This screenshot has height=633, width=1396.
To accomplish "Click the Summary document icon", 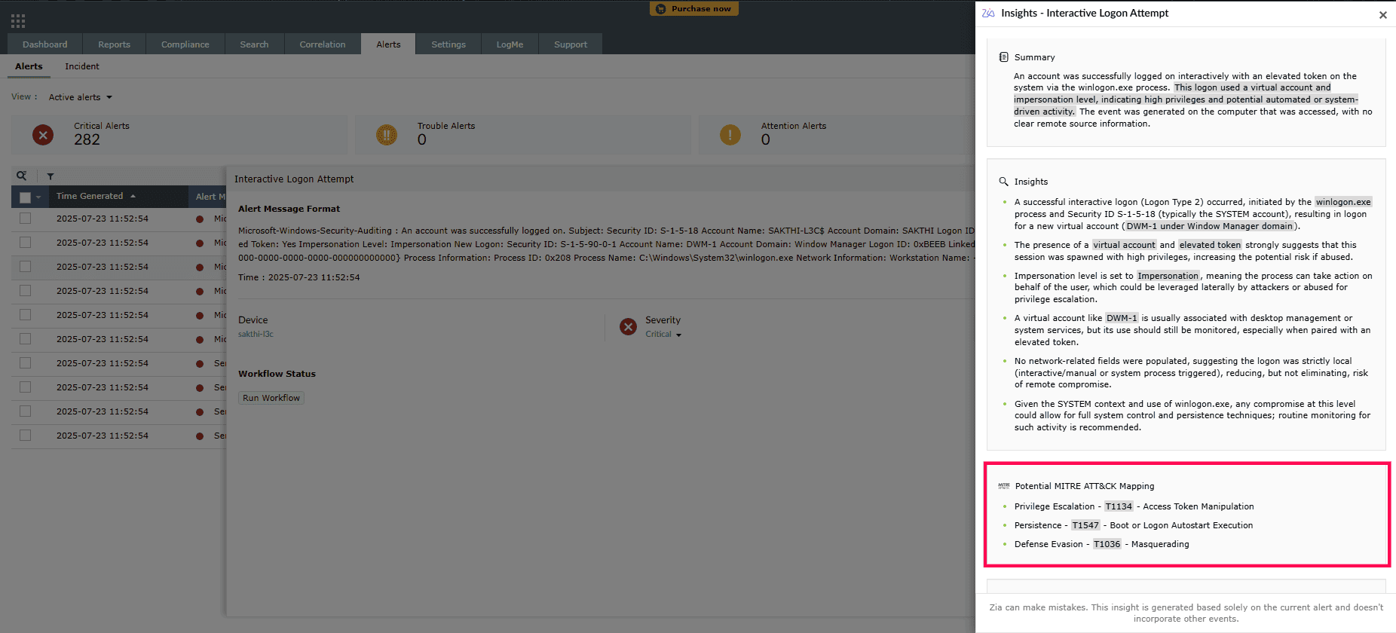I will click(1003, 57).
